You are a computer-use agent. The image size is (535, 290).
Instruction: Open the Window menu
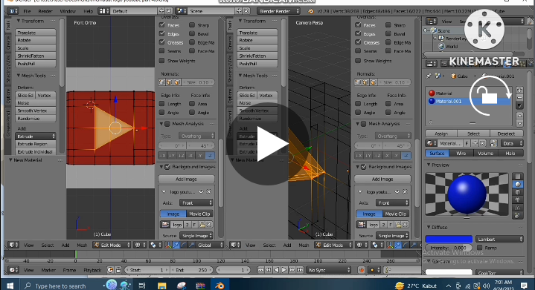pos(68,11)
